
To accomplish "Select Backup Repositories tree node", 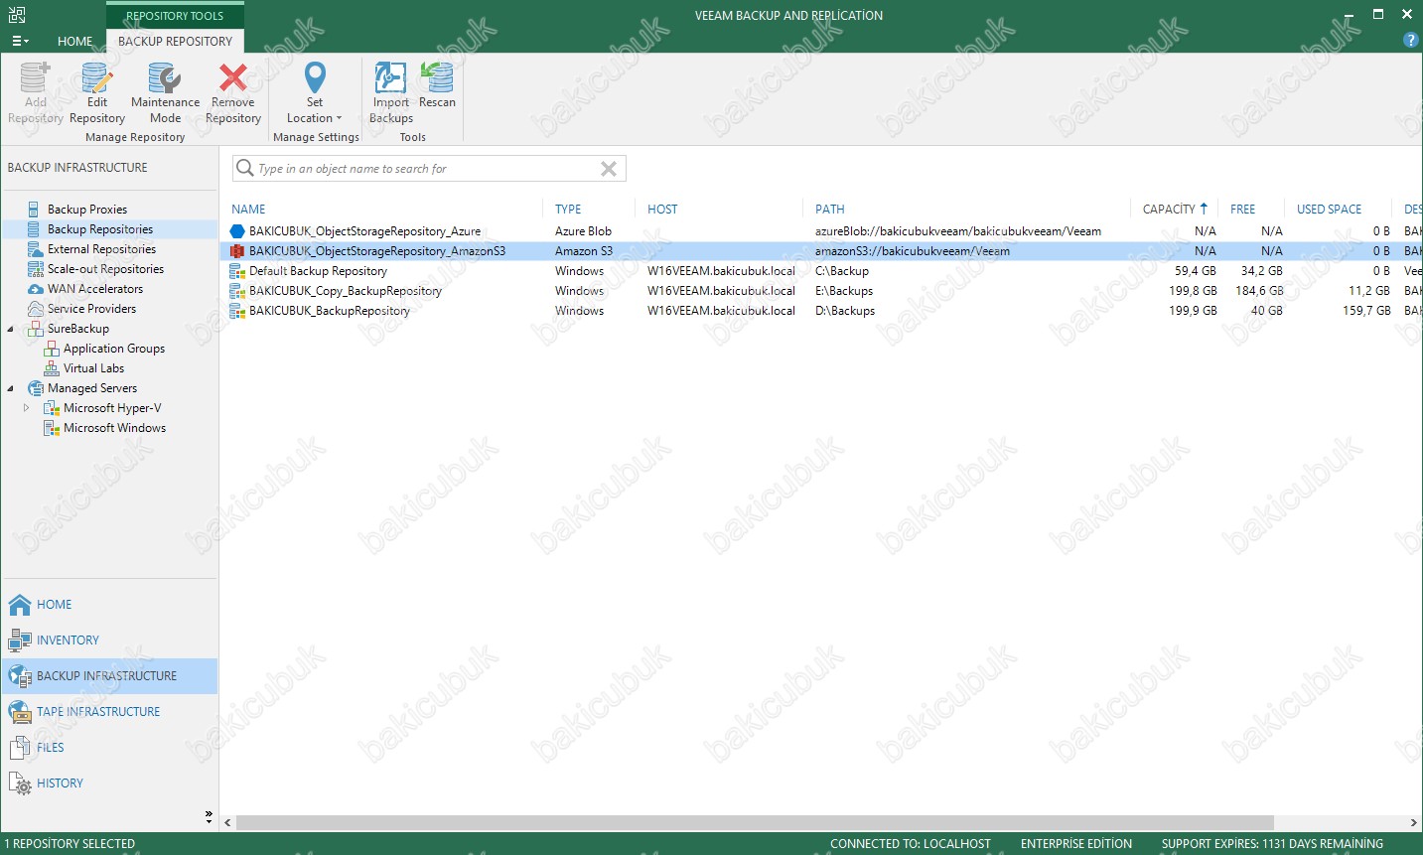I will (100, 229).
